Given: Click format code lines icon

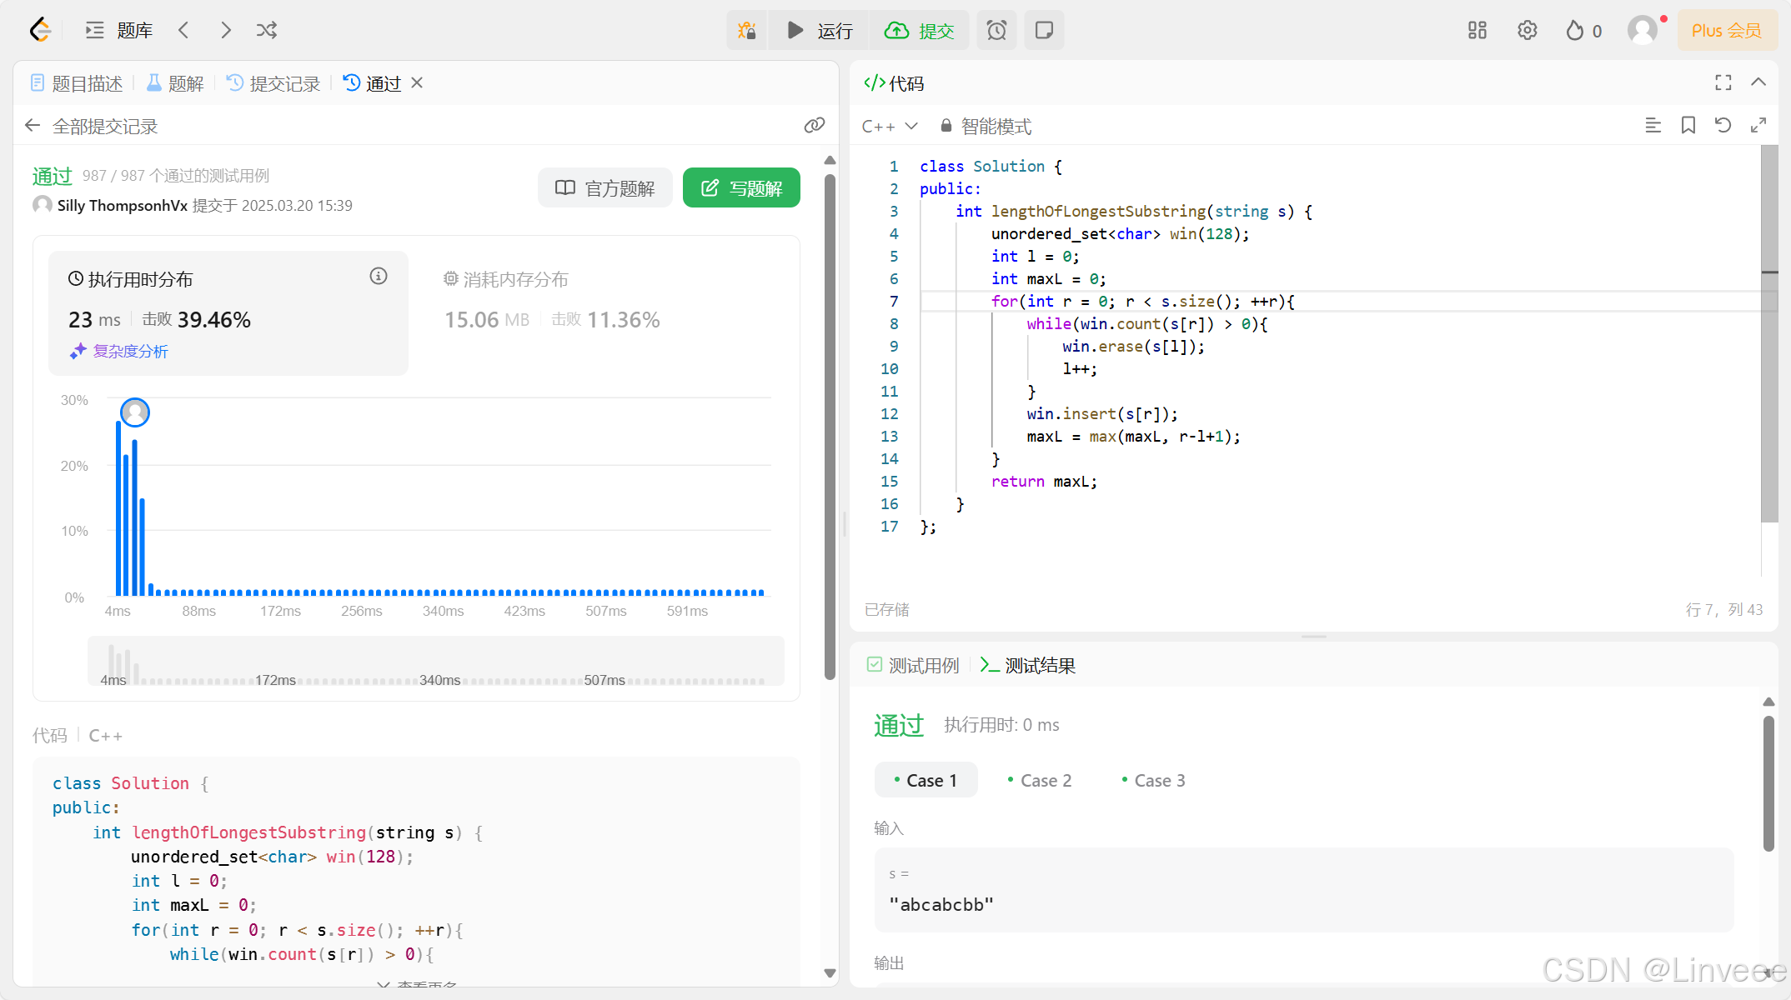Looking at the screenshot, I should pos(1653,126).
